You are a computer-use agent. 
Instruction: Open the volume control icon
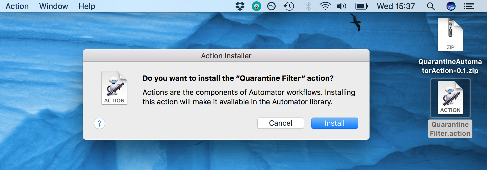coord(341,6)
